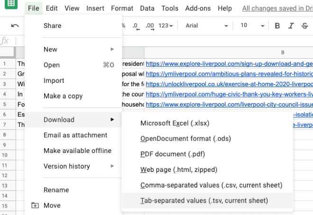
Task: Open the font size 10 dropdown
Action: [x=252, y=26]
